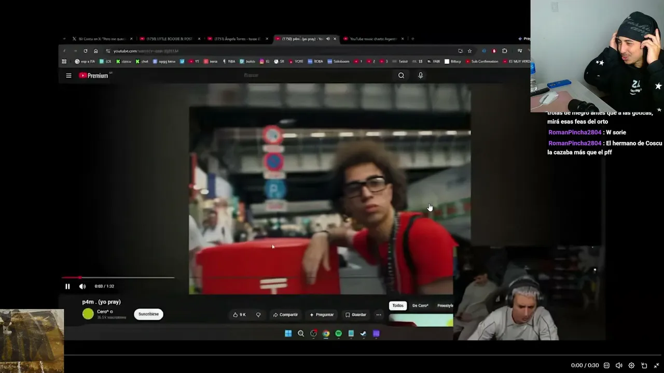Bookmark this page with the star
Screen dimensions: 664x373
coord(469,51)
